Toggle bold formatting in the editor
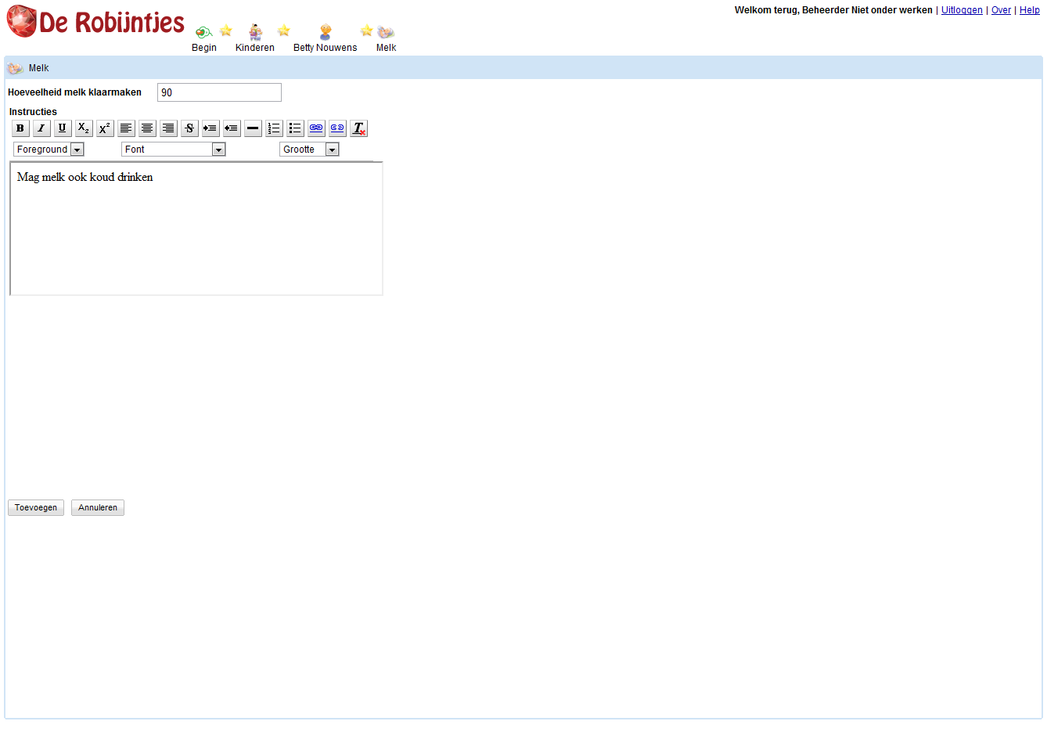 coord(20,128)
